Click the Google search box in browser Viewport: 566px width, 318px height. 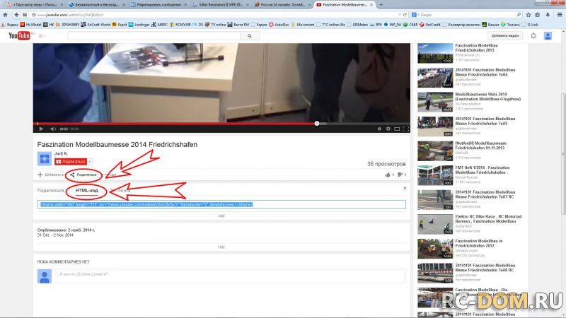(466, 15)
